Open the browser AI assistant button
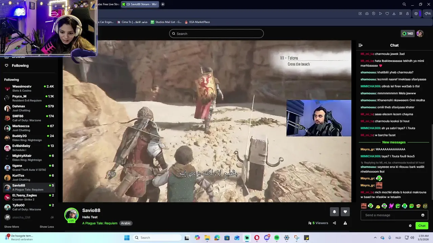 point(428,13)
